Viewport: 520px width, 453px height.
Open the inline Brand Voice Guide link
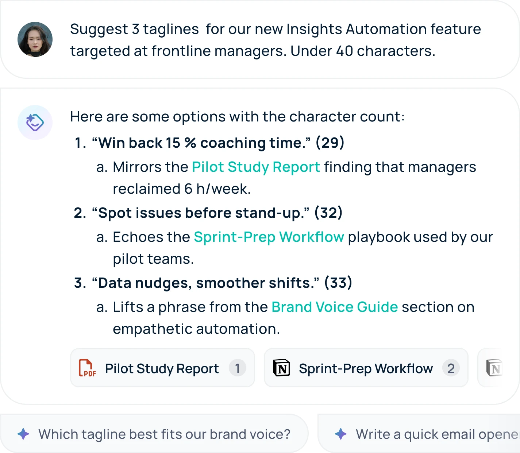click(334, 307)
